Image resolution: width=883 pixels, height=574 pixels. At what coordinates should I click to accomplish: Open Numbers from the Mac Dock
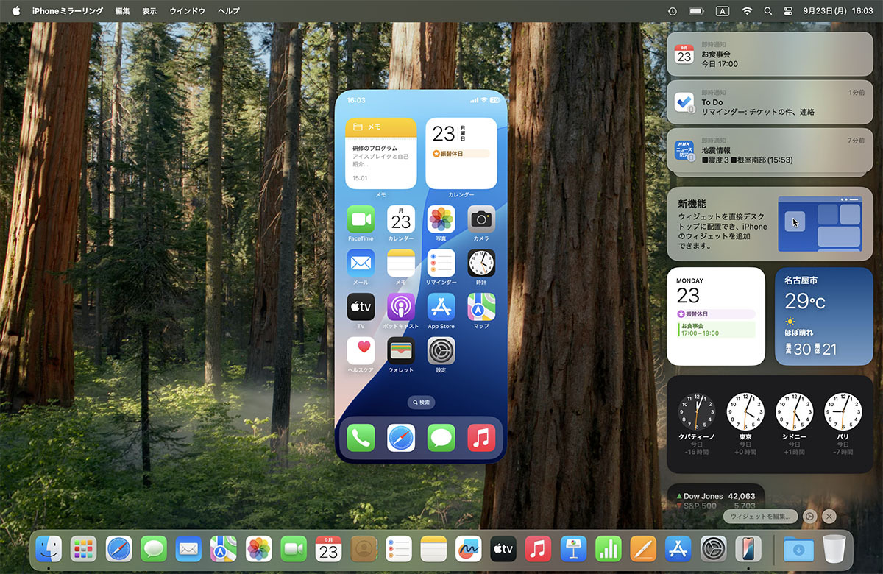[609, 549]
